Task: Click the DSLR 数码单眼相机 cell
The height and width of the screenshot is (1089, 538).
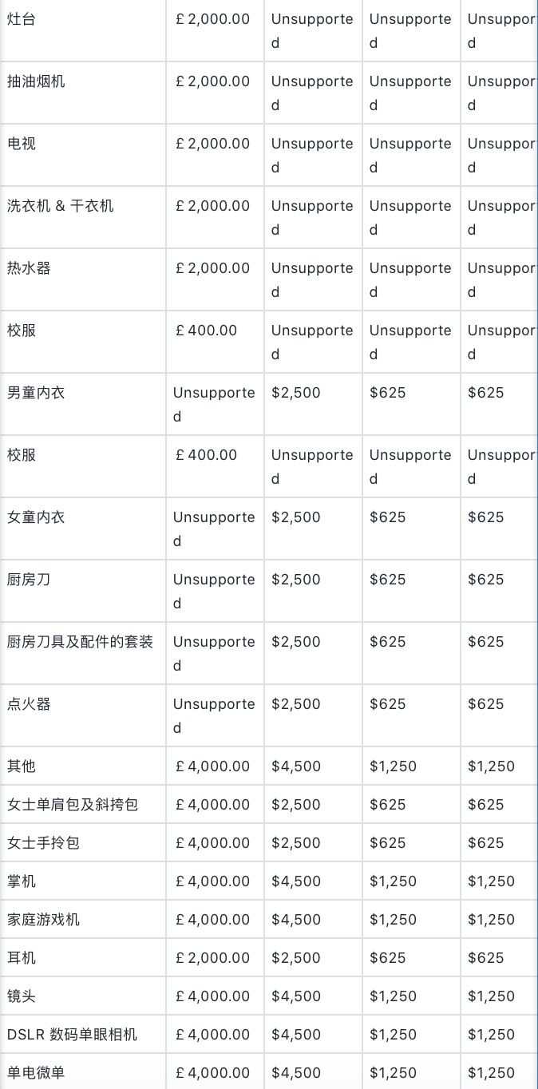Action: (72, 1035)
